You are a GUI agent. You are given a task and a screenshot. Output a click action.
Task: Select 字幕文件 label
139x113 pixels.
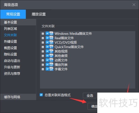click(61, 69)
